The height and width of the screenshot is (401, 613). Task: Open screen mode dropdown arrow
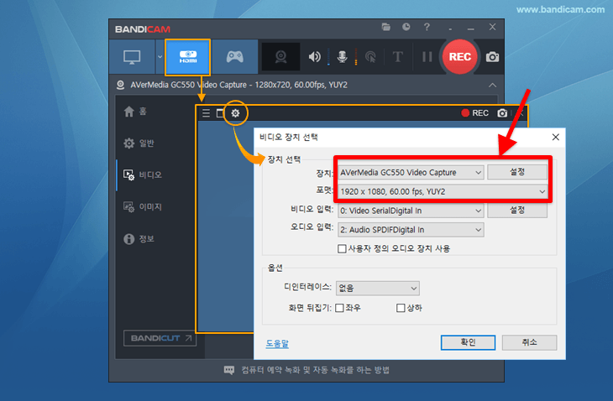[160, 57]
